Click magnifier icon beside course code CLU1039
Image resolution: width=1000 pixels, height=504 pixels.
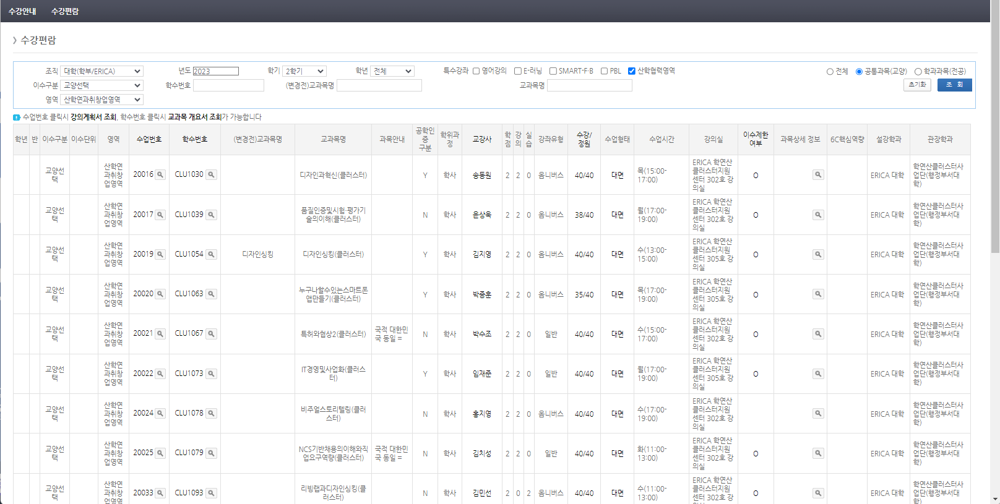[211, 215]
